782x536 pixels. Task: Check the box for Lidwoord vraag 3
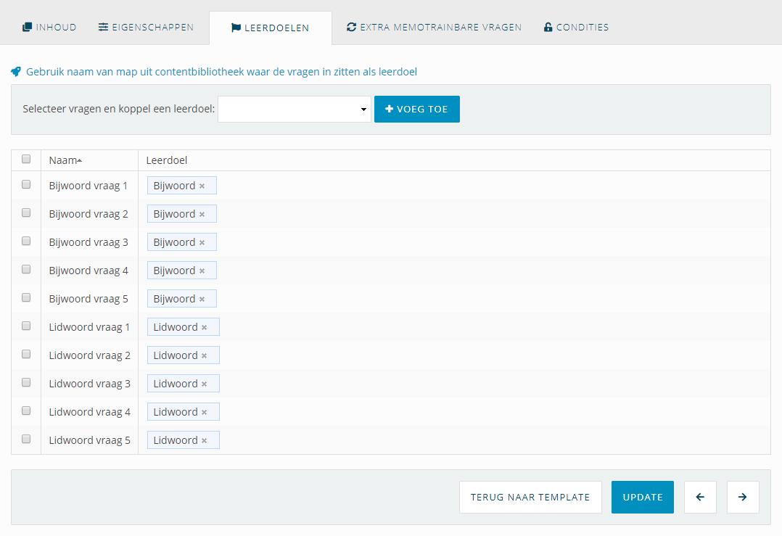[x=26, y=382]
